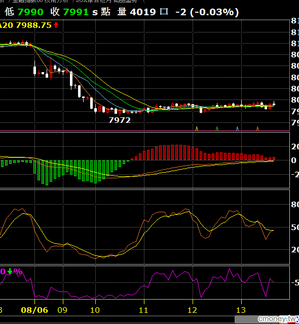Click the horizontal scrollbar thumb at the bottom
The width and height of the screenshot is (299, 324).
[267, 319]
